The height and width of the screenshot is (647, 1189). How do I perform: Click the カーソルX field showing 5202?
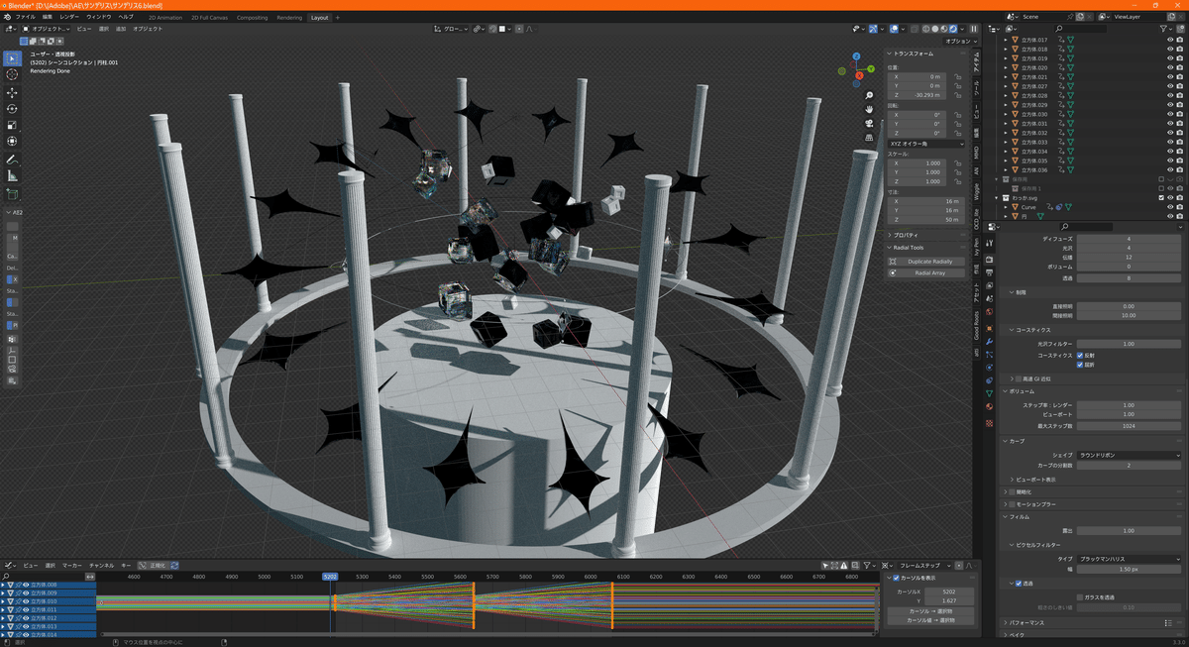(948, 592)
